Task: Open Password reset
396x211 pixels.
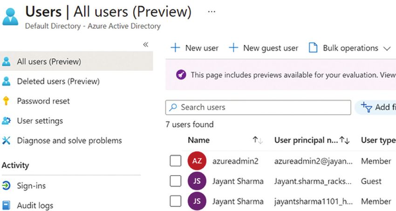Action: (x=43, y=101)
